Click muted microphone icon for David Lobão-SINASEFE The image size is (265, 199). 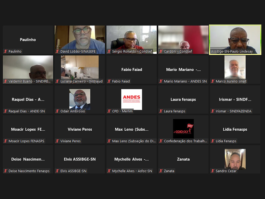tap(57, 51)
